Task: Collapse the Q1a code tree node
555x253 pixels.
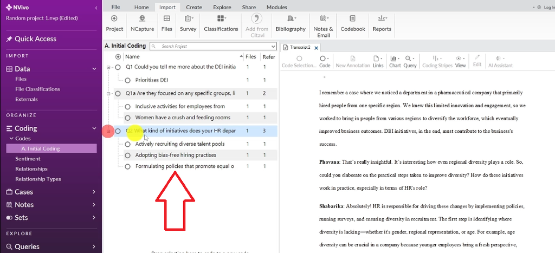Action: [x=108, y=93]
